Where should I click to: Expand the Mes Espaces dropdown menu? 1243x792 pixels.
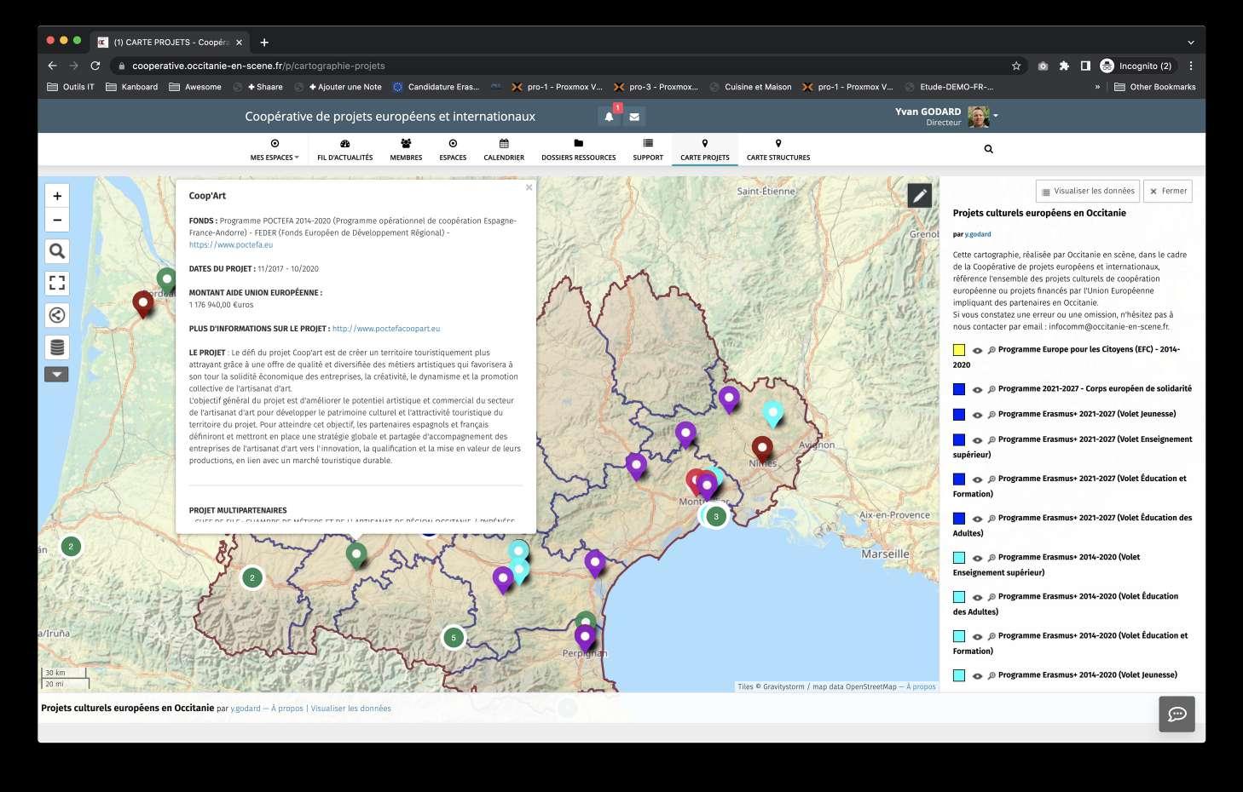(275, 150)
